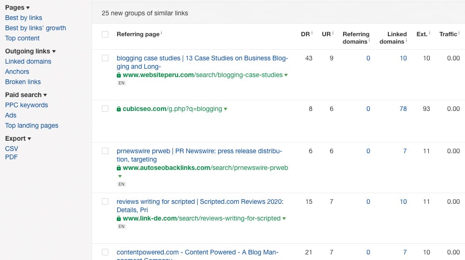Click '25 new groups of similar links' text
Viewport: 465px width, 260px height.
pos(145,13)
